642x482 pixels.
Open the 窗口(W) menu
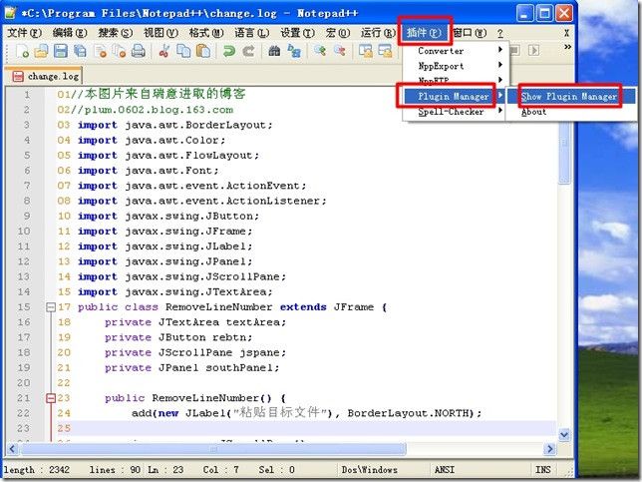pyautogui.click(x=471, y=32)
